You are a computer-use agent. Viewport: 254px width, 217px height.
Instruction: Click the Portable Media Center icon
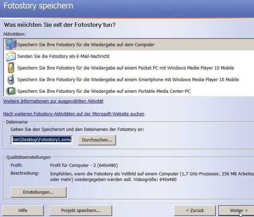click(x=11, y=91)
